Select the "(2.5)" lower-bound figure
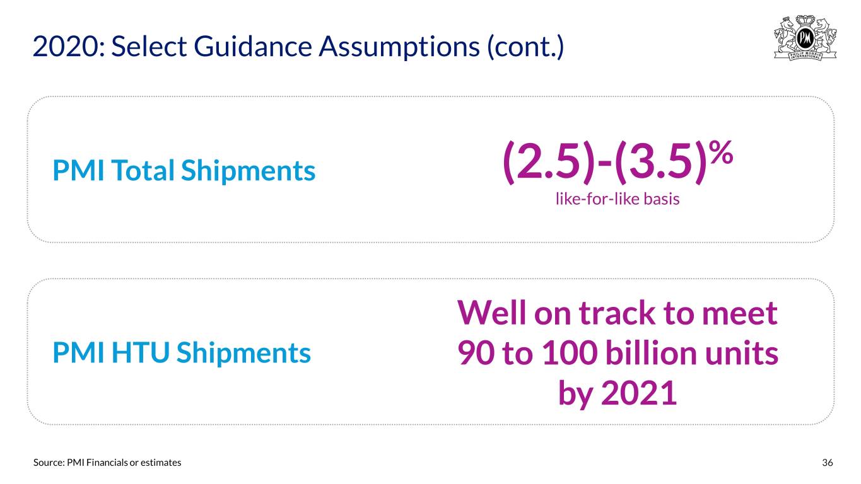Screen dimensions: 861x484 552,162
